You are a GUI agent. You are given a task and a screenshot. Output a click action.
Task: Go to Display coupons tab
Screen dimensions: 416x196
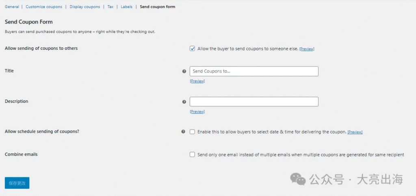[84, 7]
